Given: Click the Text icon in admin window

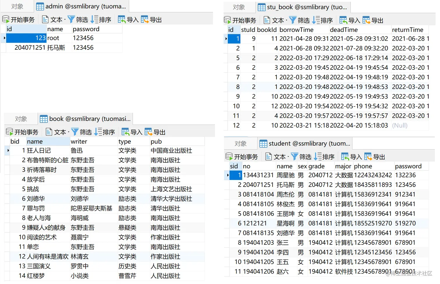Looking at the screenshot, I should 45,19.
